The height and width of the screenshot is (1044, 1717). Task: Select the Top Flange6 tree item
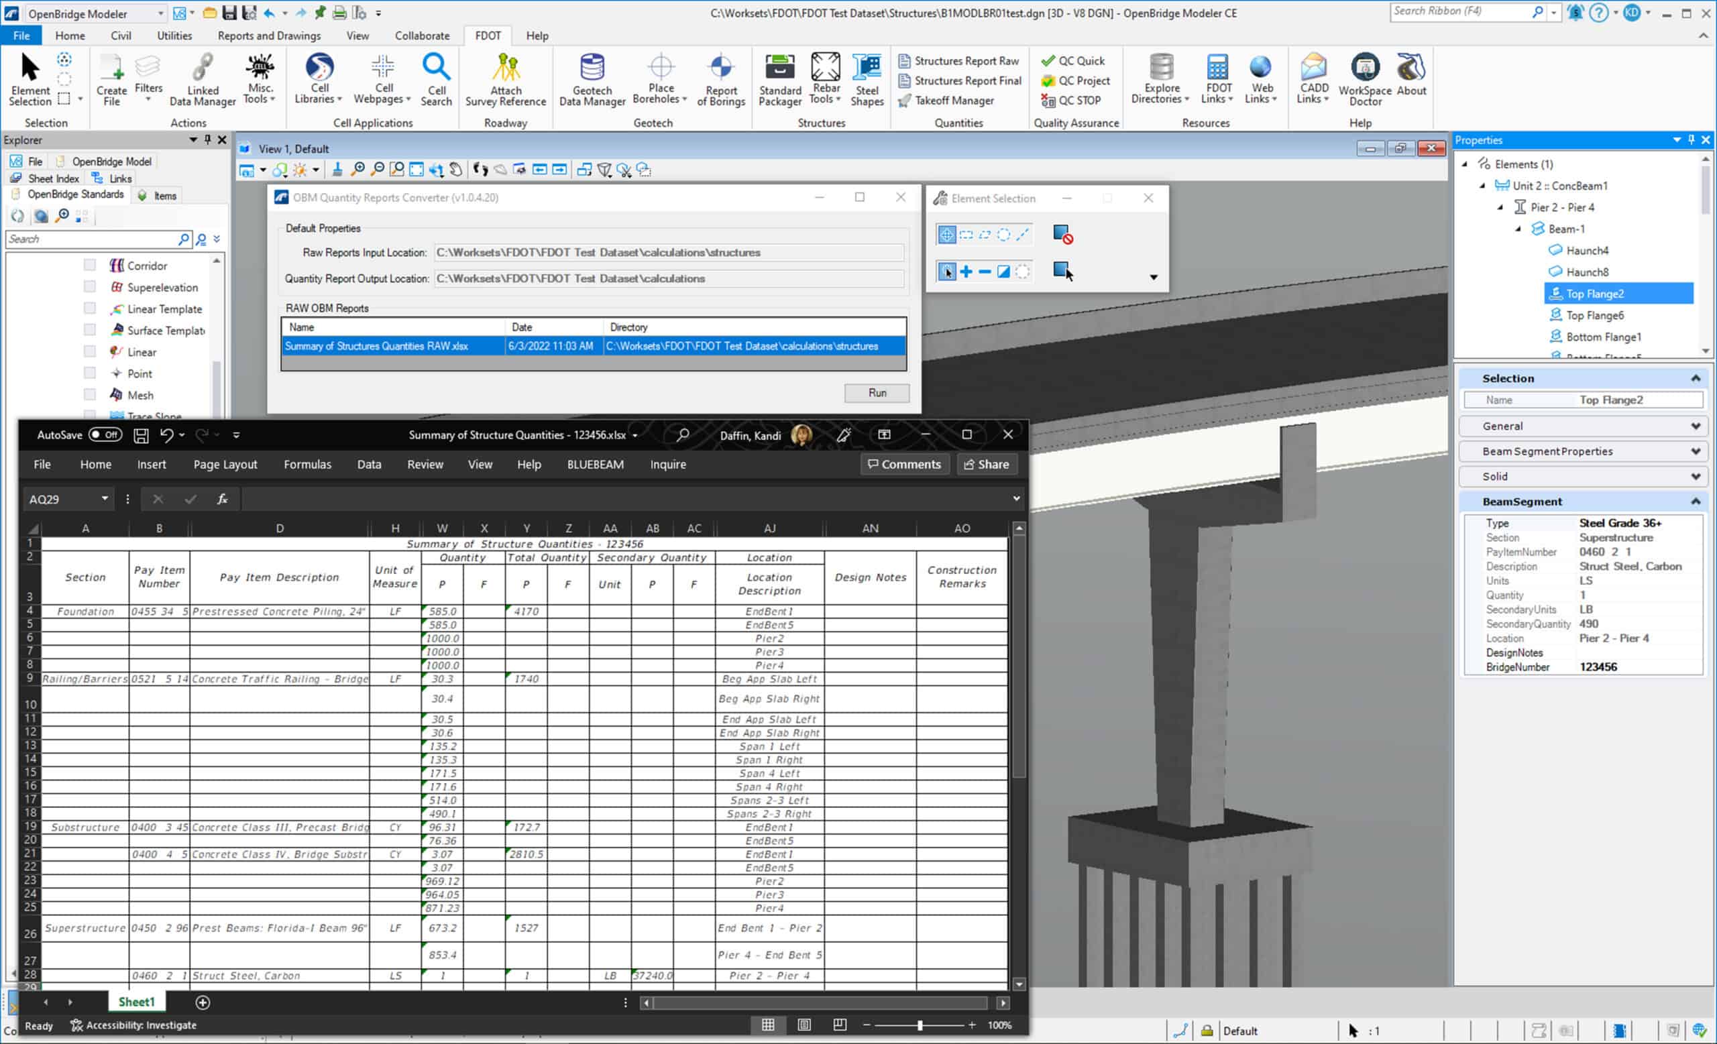tap(1594, 316)
